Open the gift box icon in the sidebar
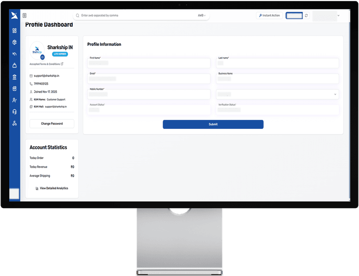359x276 pixels. pos(14,88)
